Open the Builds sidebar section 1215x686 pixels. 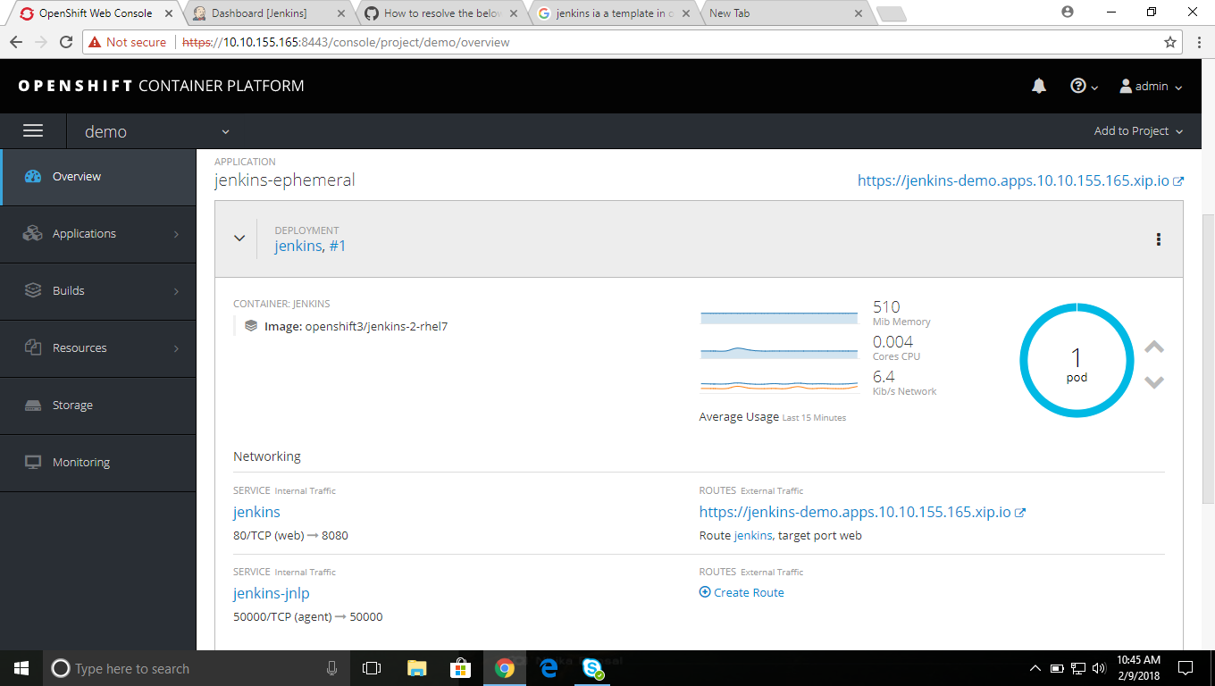click(68, 290)
